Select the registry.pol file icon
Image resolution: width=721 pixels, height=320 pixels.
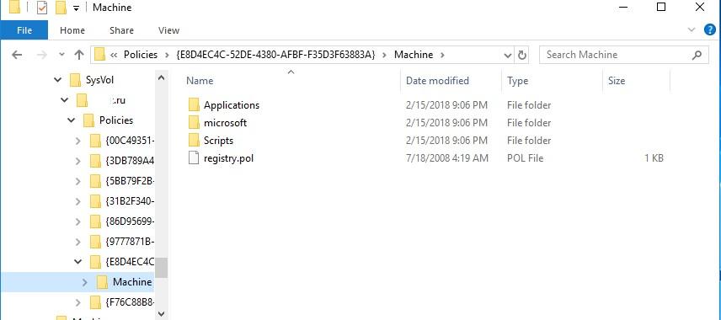[x=194, y=158]
